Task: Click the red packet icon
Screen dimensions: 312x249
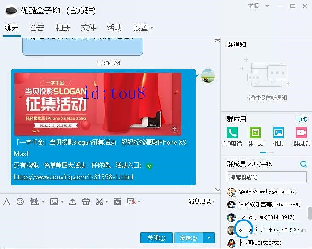Action: click(x=117, y=202)
